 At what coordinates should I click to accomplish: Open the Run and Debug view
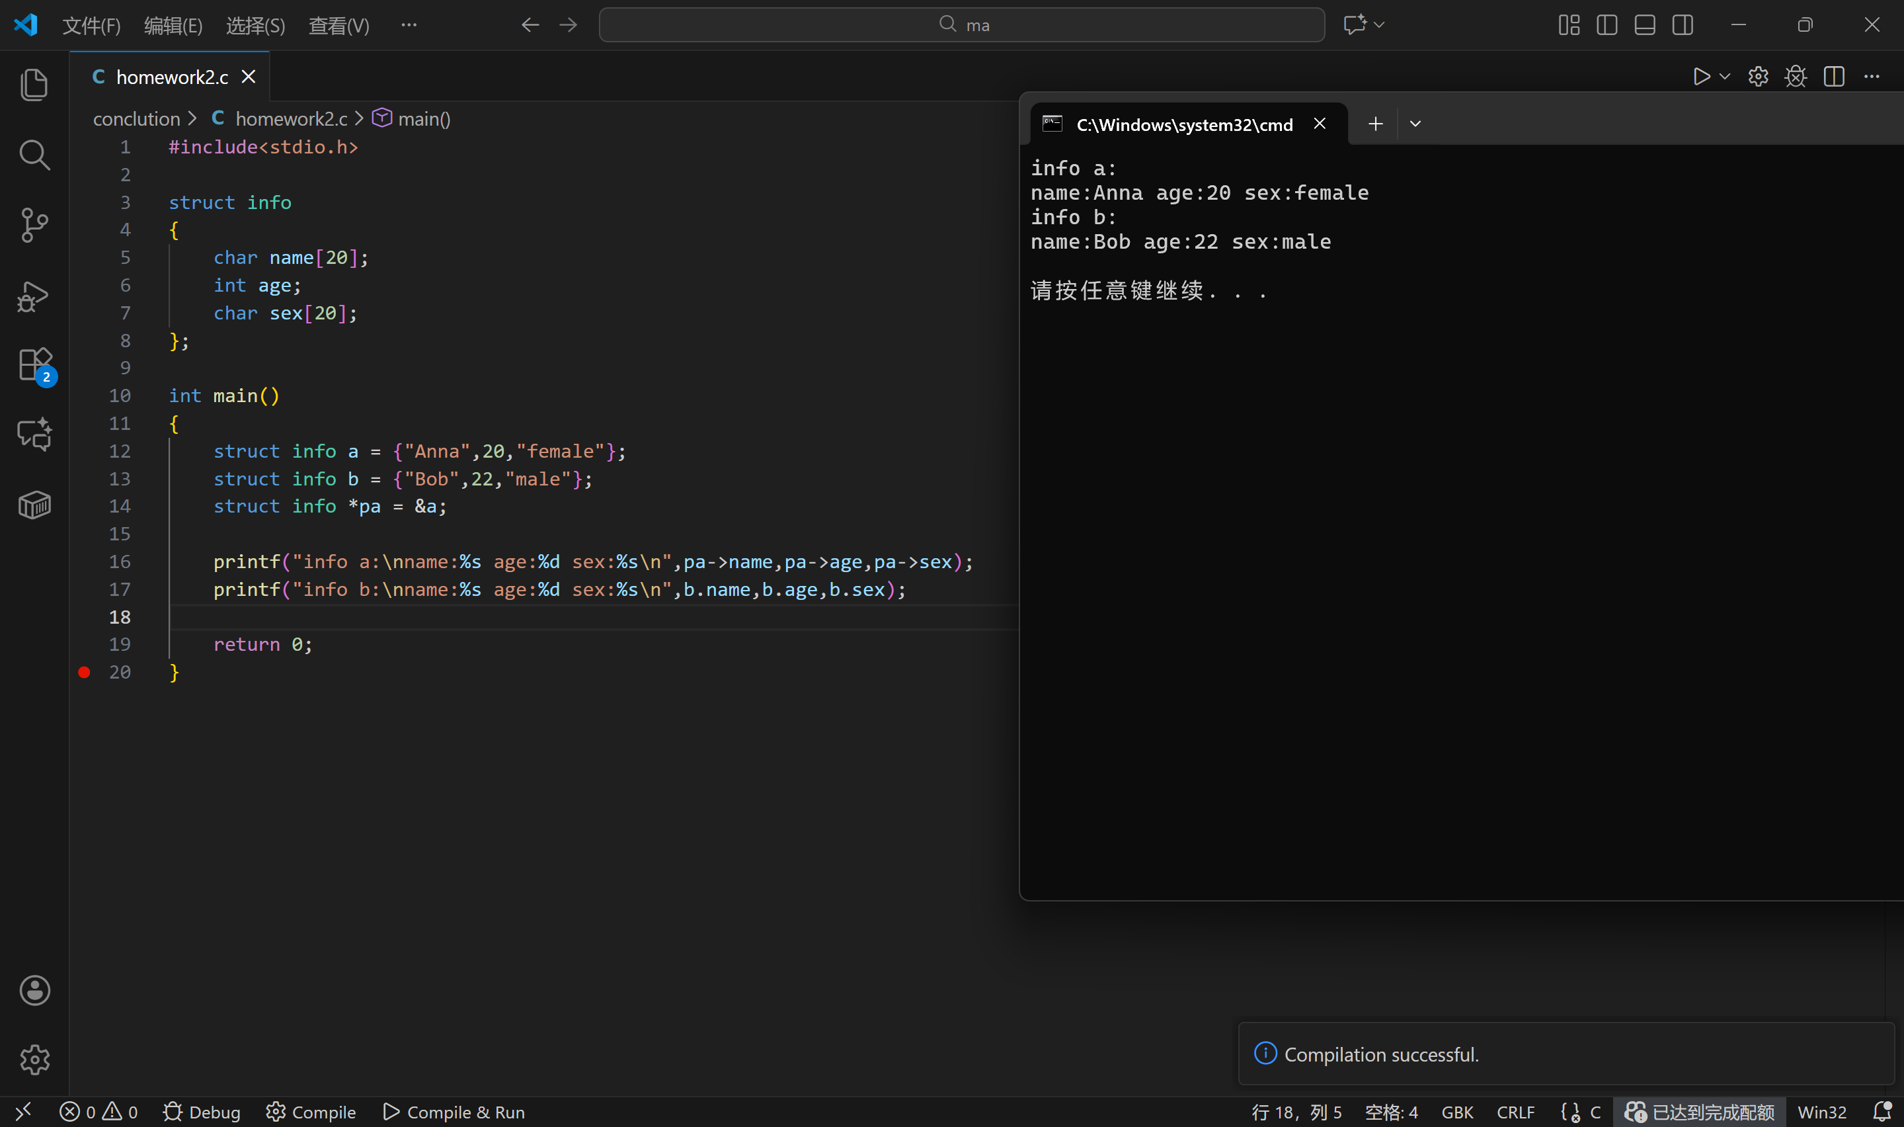tap(34, 296)
